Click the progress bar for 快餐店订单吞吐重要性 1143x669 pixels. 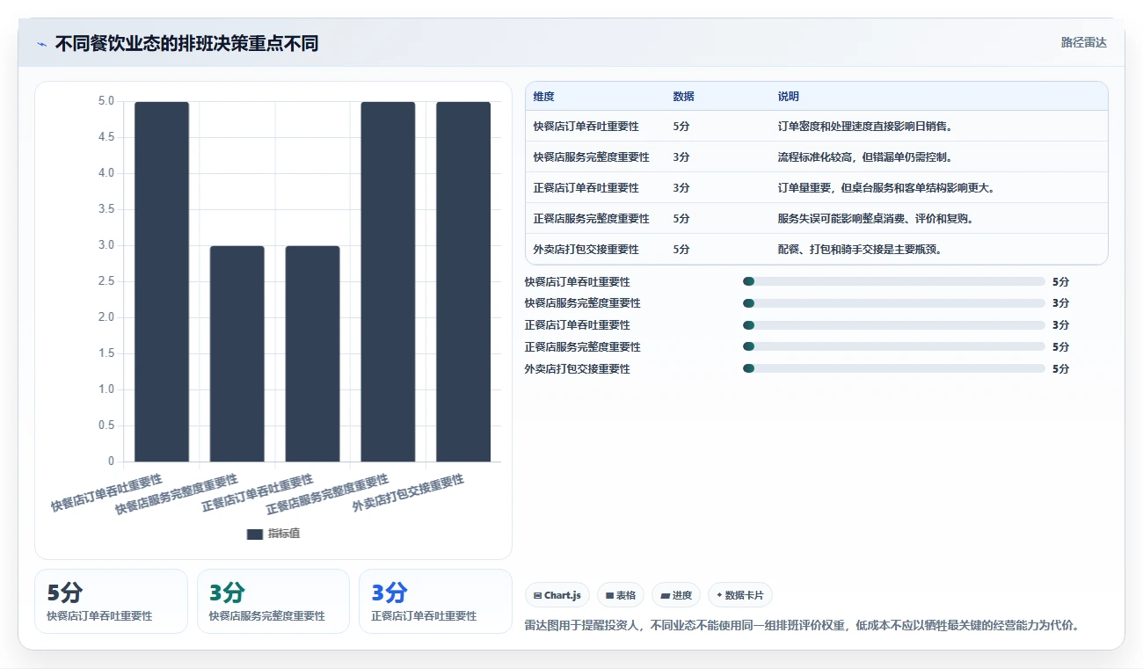tap(894, 281)
